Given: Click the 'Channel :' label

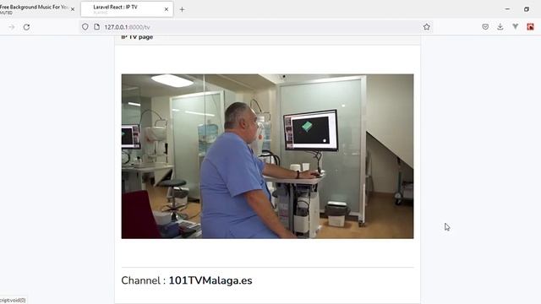Looking at the screenshot, I should point(143,280).
